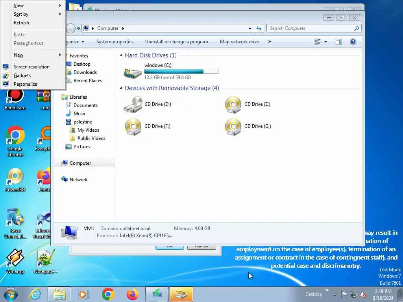
Task: Select Google Chrome desktop shortcut
Action: tap(15, 142)
